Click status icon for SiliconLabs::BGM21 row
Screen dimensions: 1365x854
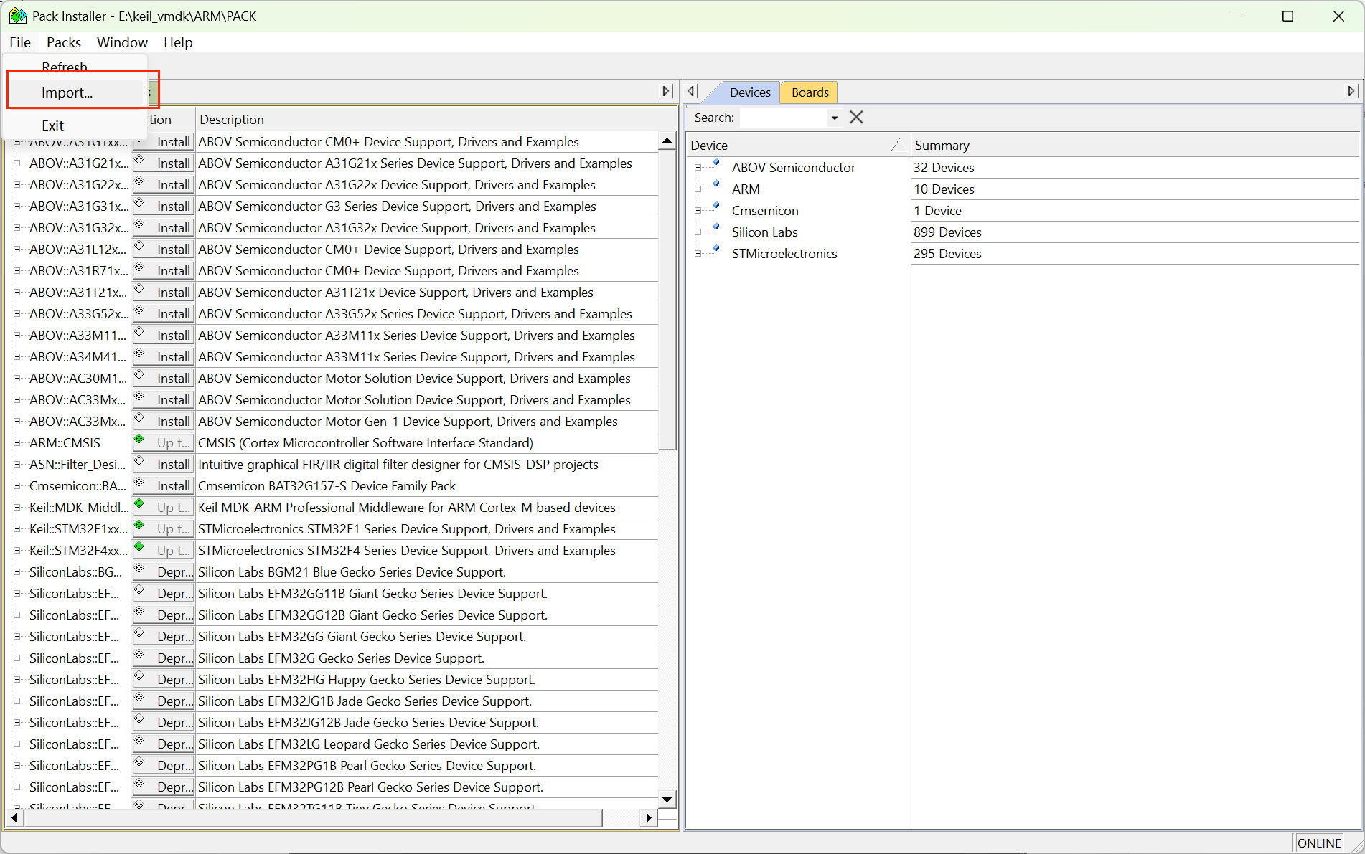(139, 569)
